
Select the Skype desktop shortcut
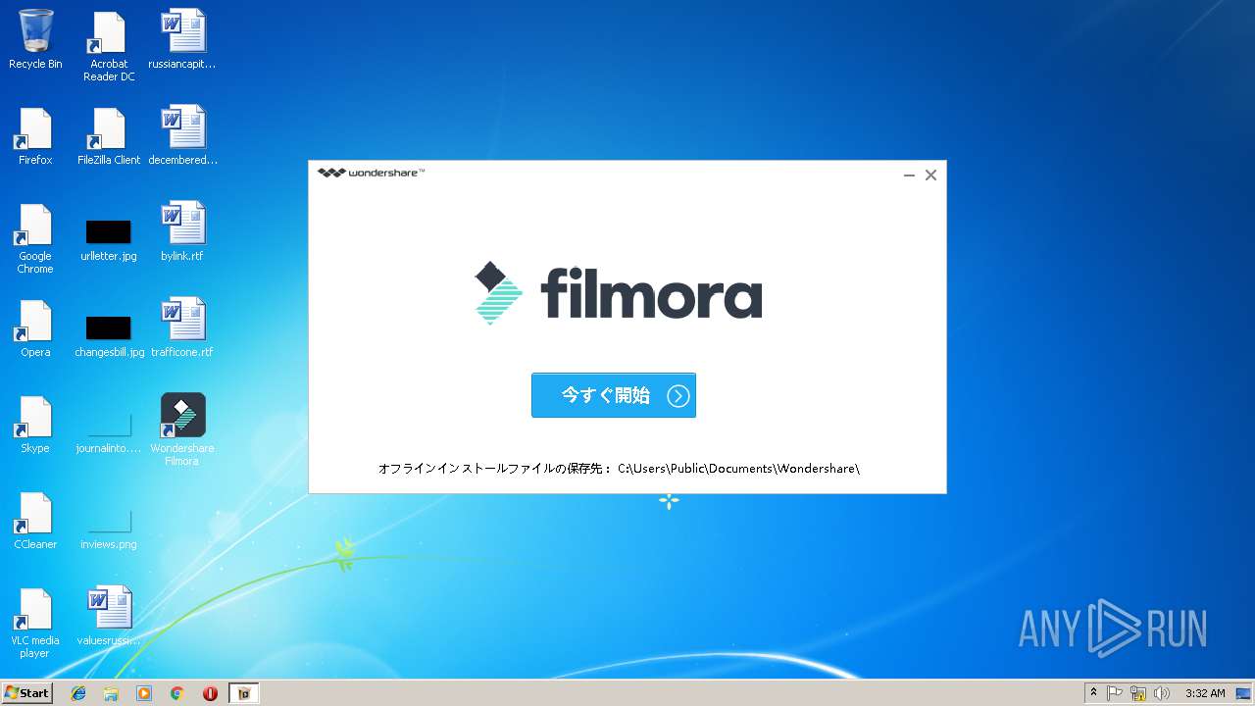[35, 425]
